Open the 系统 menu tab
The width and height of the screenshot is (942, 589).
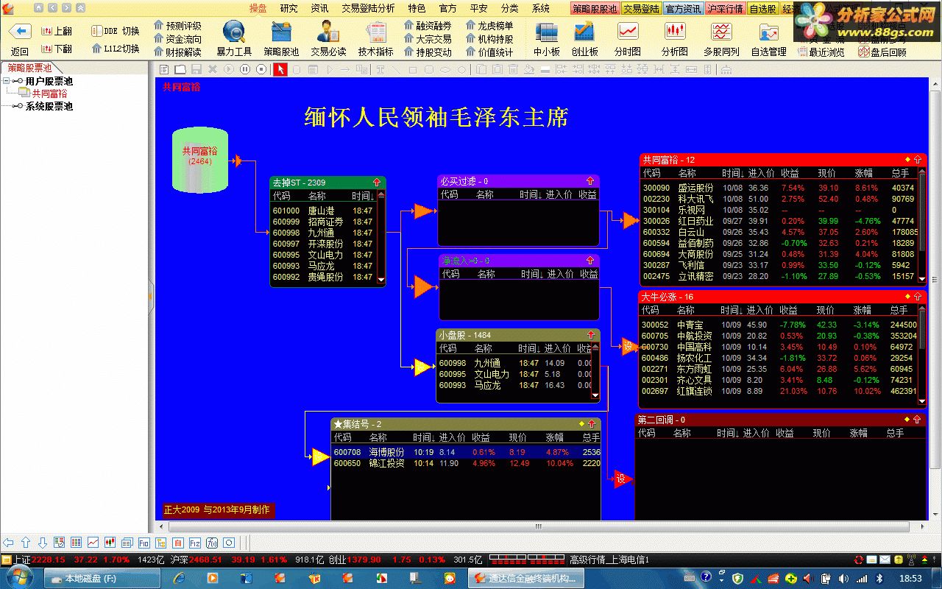click(540, 8)
